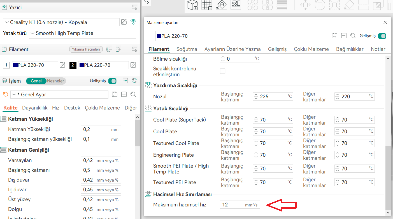
Task: Open the Genel Ayar process preset dropdown
Action: 59,95
